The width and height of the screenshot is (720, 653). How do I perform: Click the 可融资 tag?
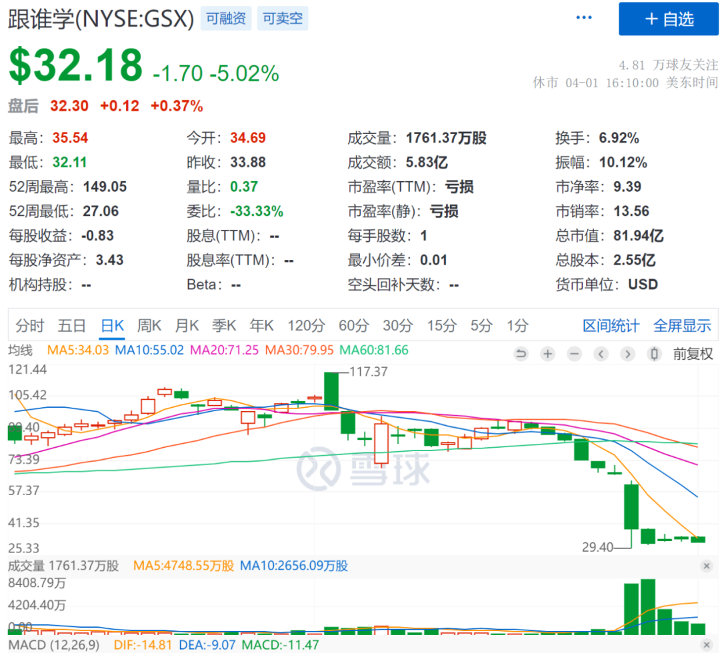tap(226, 19)
